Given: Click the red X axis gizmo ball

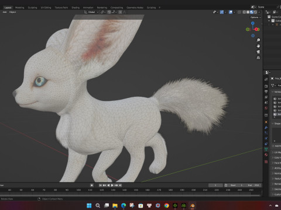Looking at the screenshot, I should tap(257, 29).
